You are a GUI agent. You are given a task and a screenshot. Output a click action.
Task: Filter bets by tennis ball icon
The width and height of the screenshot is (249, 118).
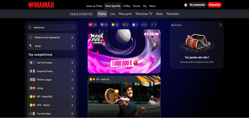point(115,25)
